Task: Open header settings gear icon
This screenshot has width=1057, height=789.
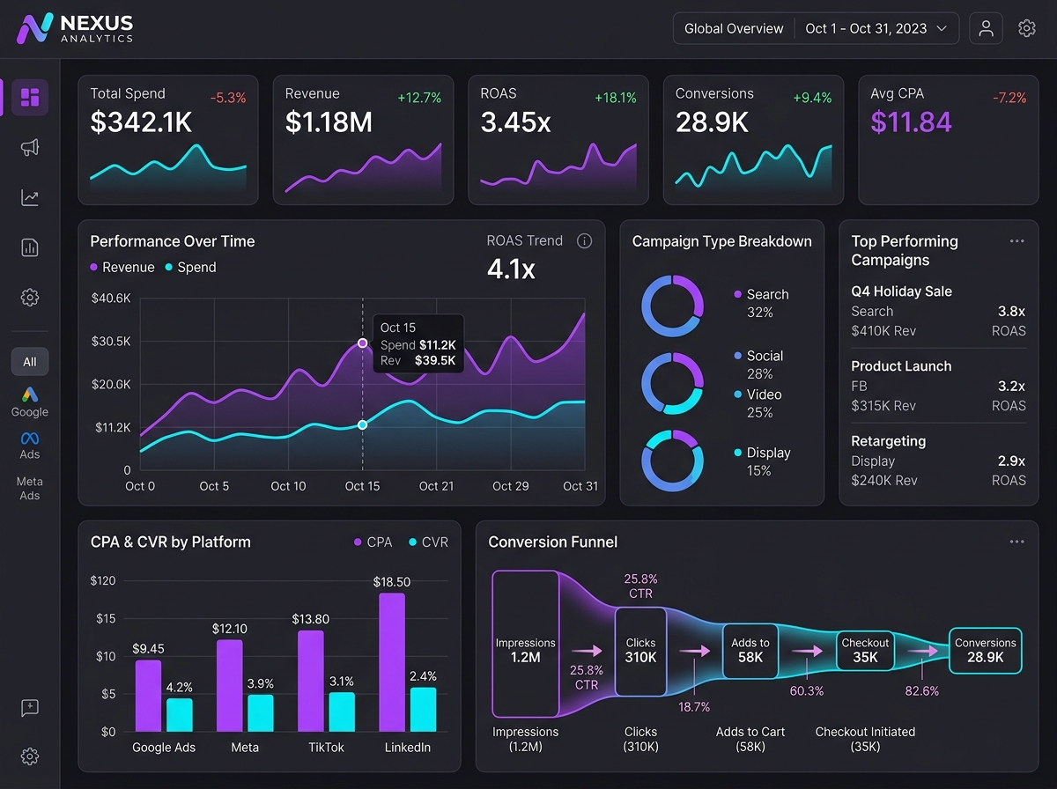Action: point(1026,28)
